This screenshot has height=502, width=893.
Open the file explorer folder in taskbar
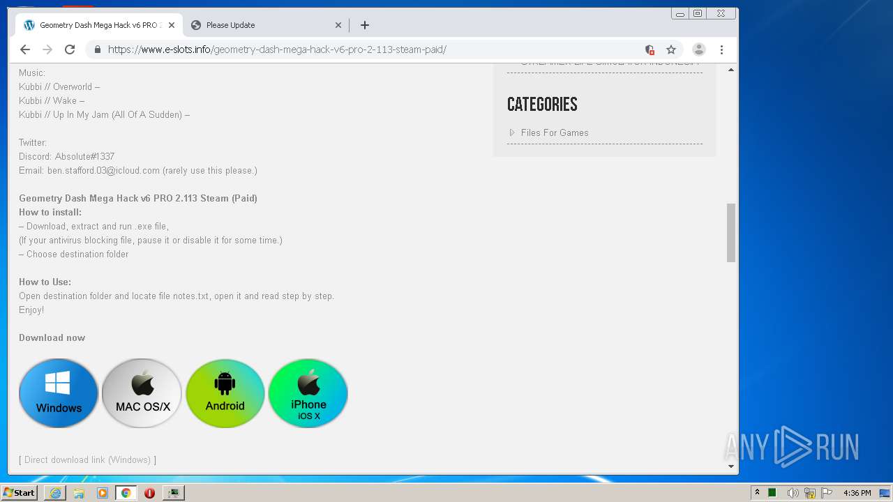tap(79, 493)
